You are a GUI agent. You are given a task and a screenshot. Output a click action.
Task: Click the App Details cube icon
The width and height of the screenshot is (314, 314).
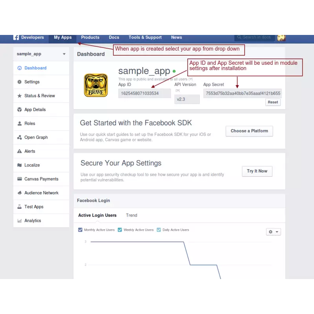19,110
